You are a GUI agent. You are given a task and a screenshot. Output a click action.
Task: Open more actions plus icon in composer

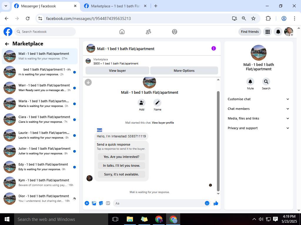tap(87, 203)
